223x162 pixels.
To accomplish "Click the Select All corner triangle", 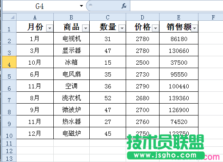I will click(13, 17).
